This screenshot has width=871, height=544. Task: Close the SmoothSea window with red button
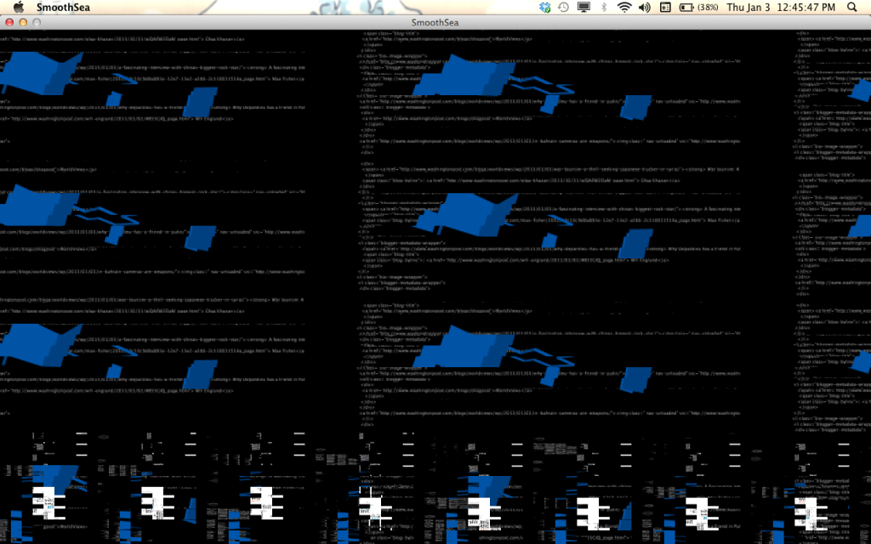point(9,23)
